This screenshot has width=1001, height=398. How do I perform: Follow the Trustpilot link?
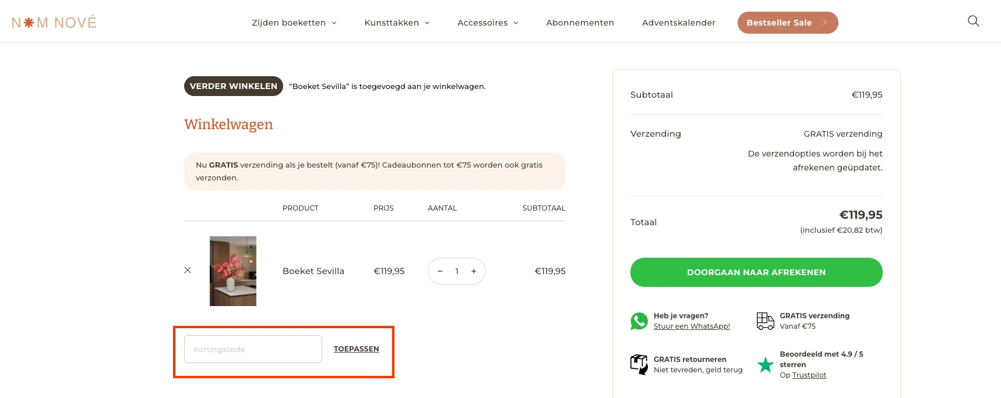point(810,375)
